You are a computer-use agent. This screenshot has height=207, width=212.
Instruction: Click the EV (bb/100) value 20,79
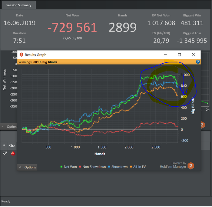coord(161,41)
